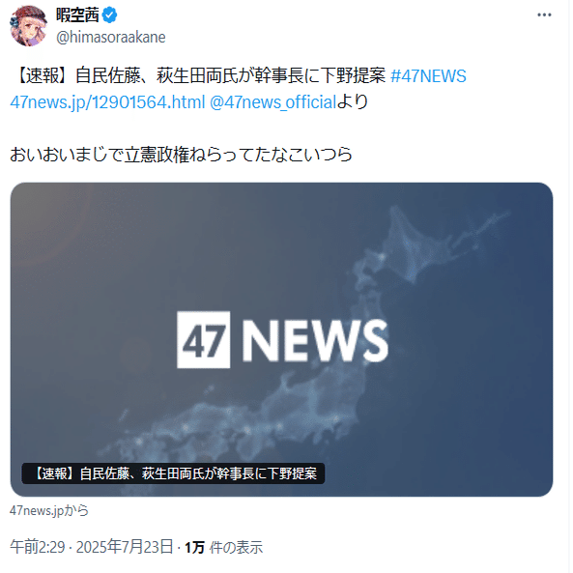Click the 47 NEWS logo in preview

pos(282,339)
